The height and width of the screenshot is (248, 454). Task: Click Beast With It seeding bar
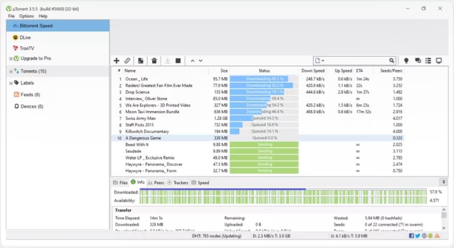tap(264, 144)
